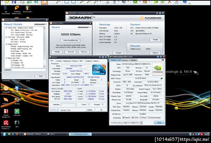This screenshot has width=211, height=143.
Task: Launch Firefox from quick launch
Action: [17, 134]
